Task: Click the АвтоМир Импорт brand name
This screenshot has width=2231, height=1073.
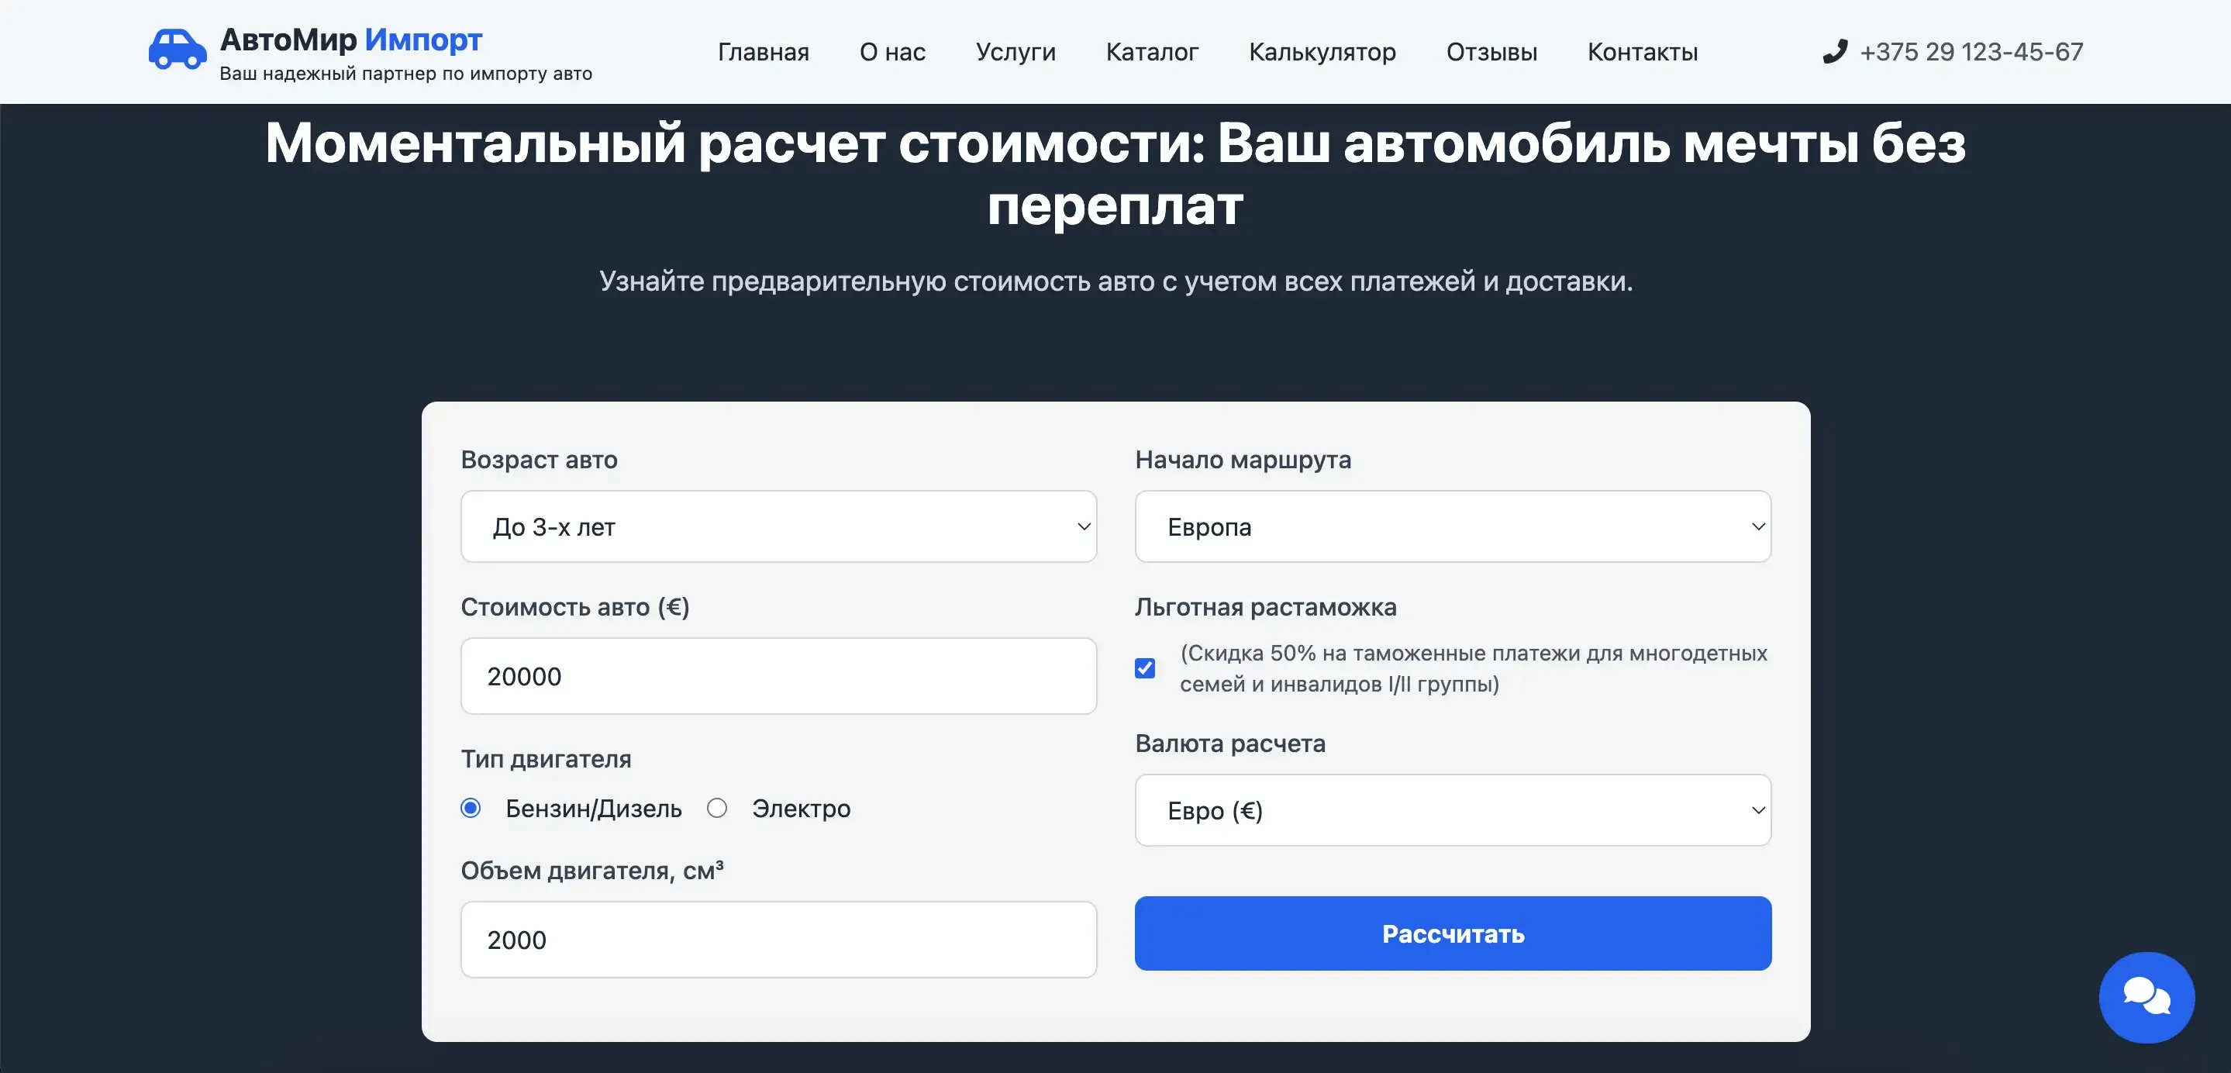Action: pos(350,40)
